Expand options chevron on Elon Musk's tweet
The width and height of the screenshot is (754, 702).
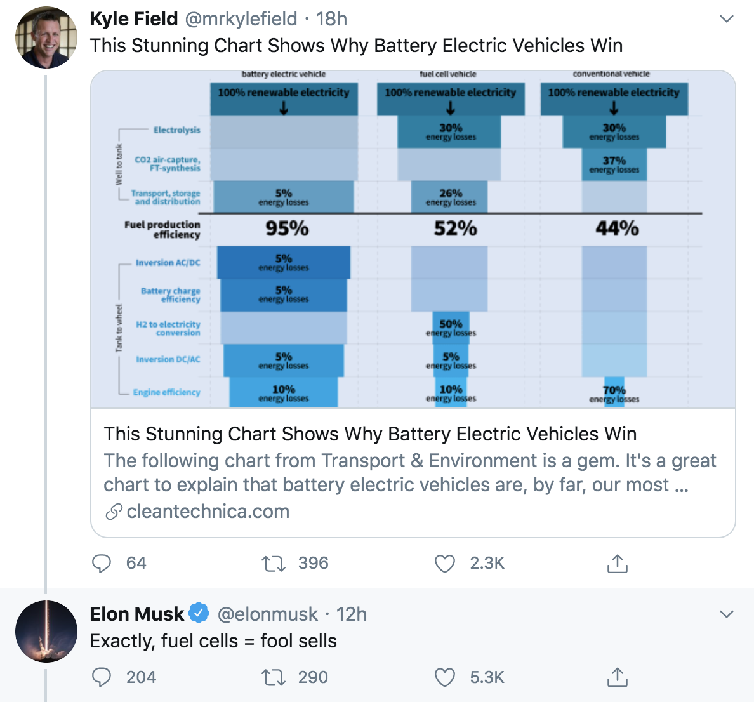[726, 614]
